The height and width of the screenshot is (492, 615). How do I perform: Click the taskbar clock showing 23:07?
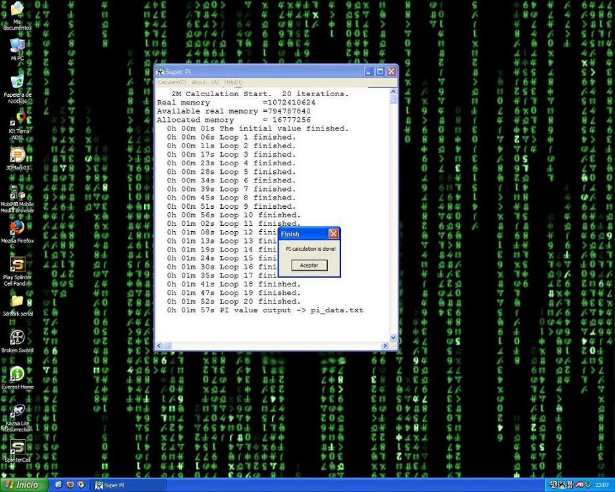coord(602,485)
